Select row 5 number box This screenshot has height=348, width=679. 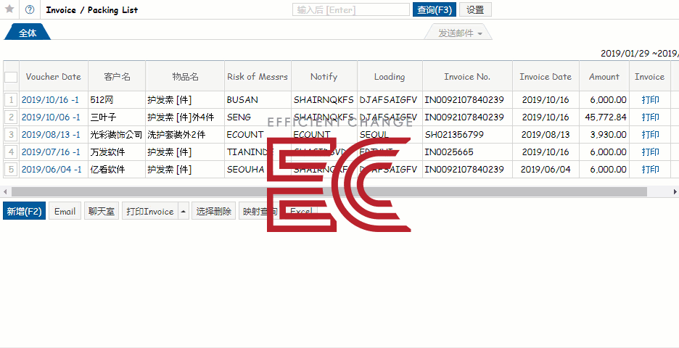point(12,169)
